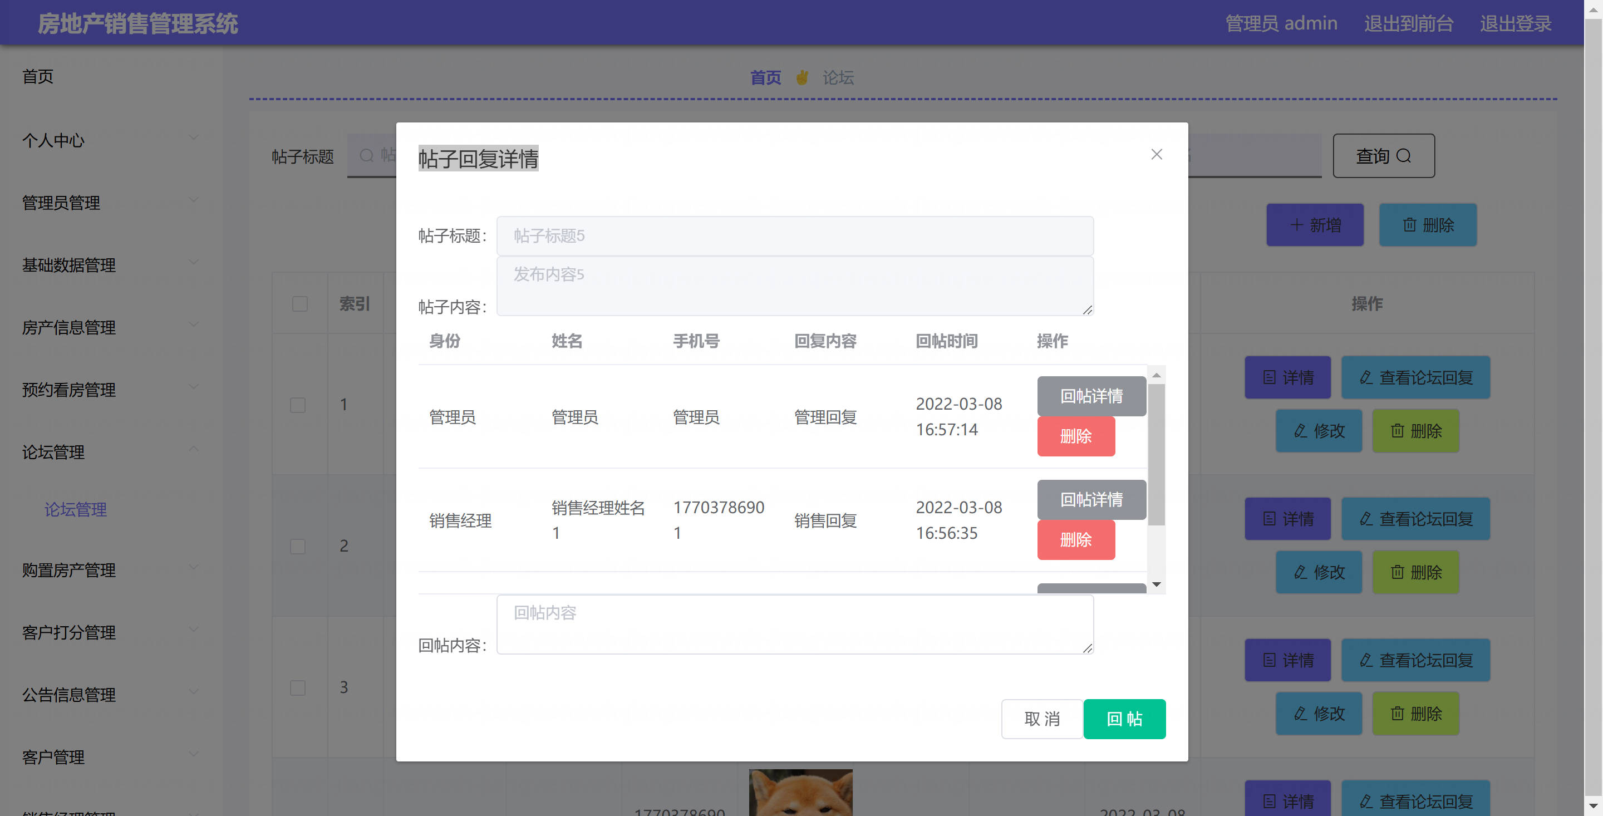The image size is (1603, 816).
Task: Click the victory hand breadcrumb separator icon
Action: pos(802,78)
